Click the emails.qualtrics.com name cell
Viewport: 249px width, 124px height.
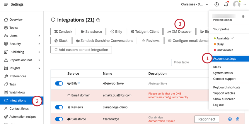click(117, 95)
